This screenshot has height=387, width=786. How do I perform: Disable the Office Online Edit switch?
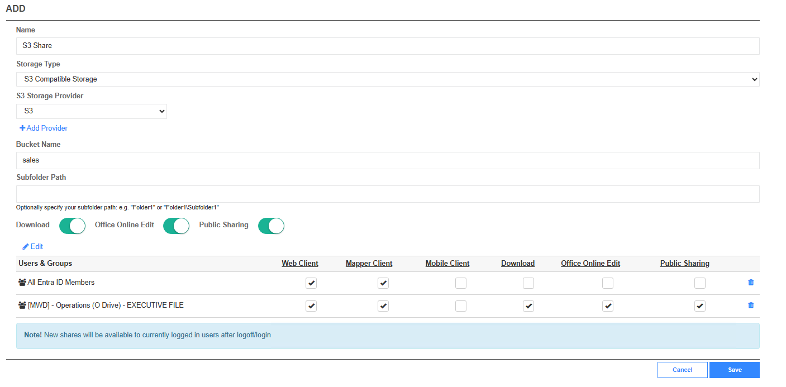[177, 226]
